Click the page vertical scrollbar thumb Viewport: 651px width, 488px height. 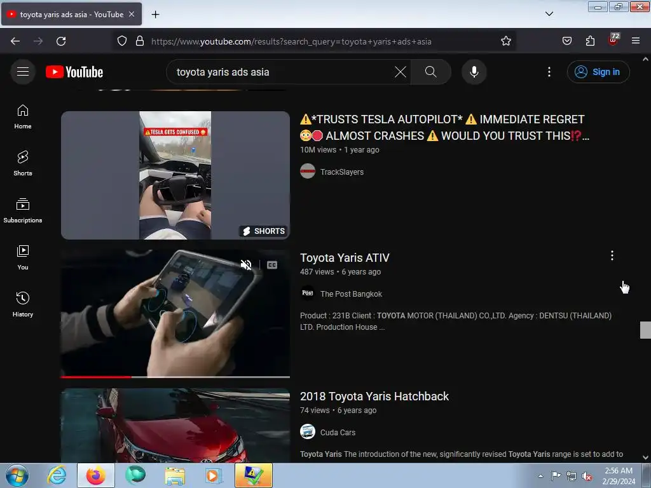(645, 330)
